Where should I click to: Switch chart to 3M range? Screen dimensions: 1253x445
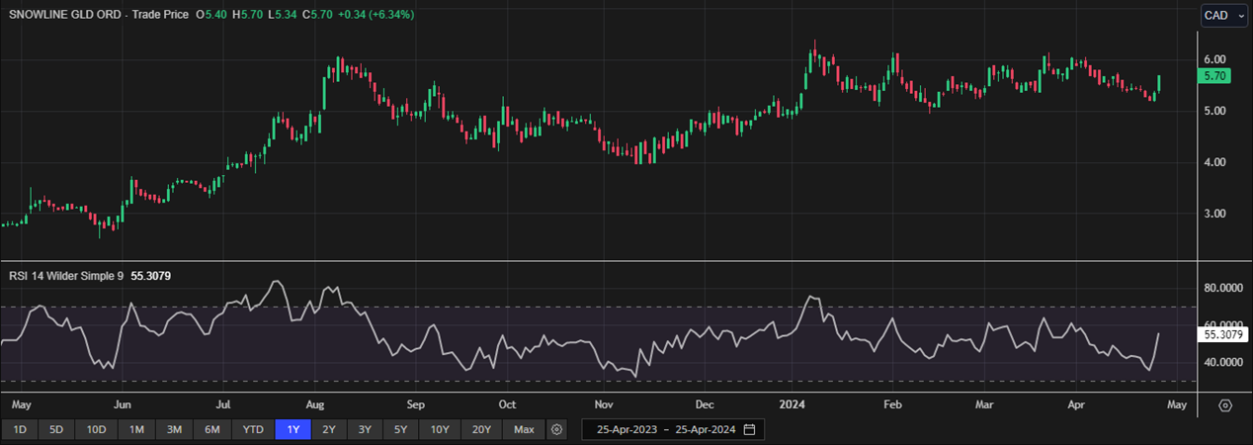[174, 430]
